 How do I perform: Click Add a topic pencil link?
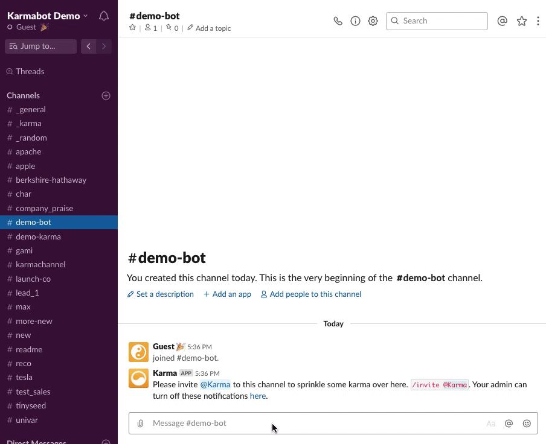pos(209,28)
